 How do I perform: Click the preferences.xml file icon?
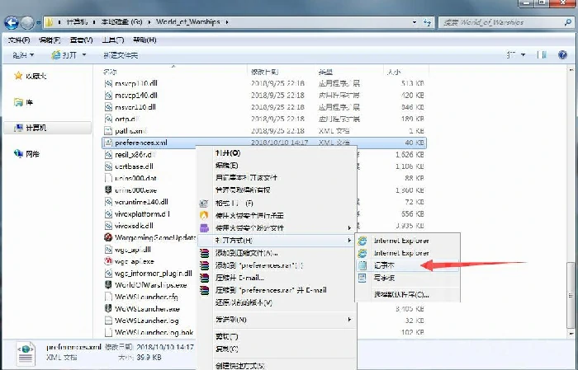point(107,143)
